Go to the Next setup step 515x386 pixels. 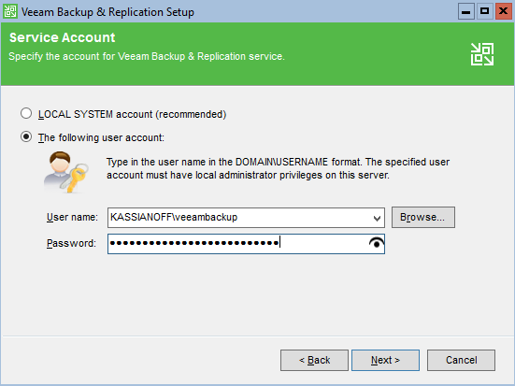[385, 360]
